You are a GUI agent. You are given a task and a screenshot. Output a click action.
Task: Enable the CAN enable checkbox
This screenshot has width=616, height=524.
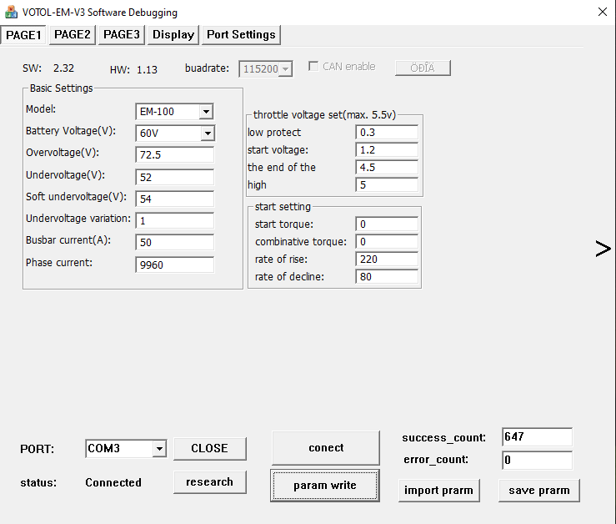(313, 67)
